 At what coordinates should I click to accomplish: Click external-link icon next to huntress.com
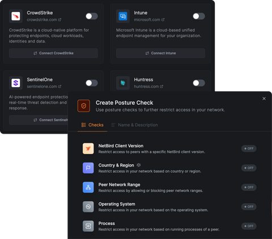161,87
